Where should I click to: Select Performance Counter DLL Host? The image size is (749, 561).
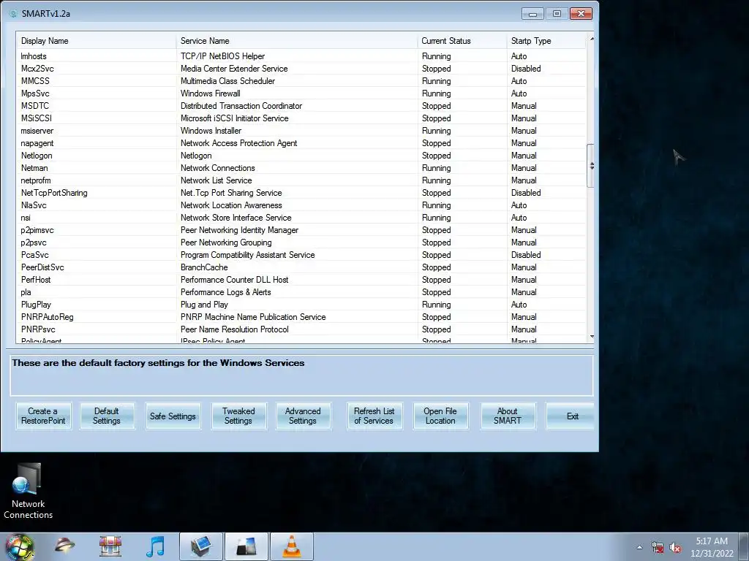click(x=235, y=280)
